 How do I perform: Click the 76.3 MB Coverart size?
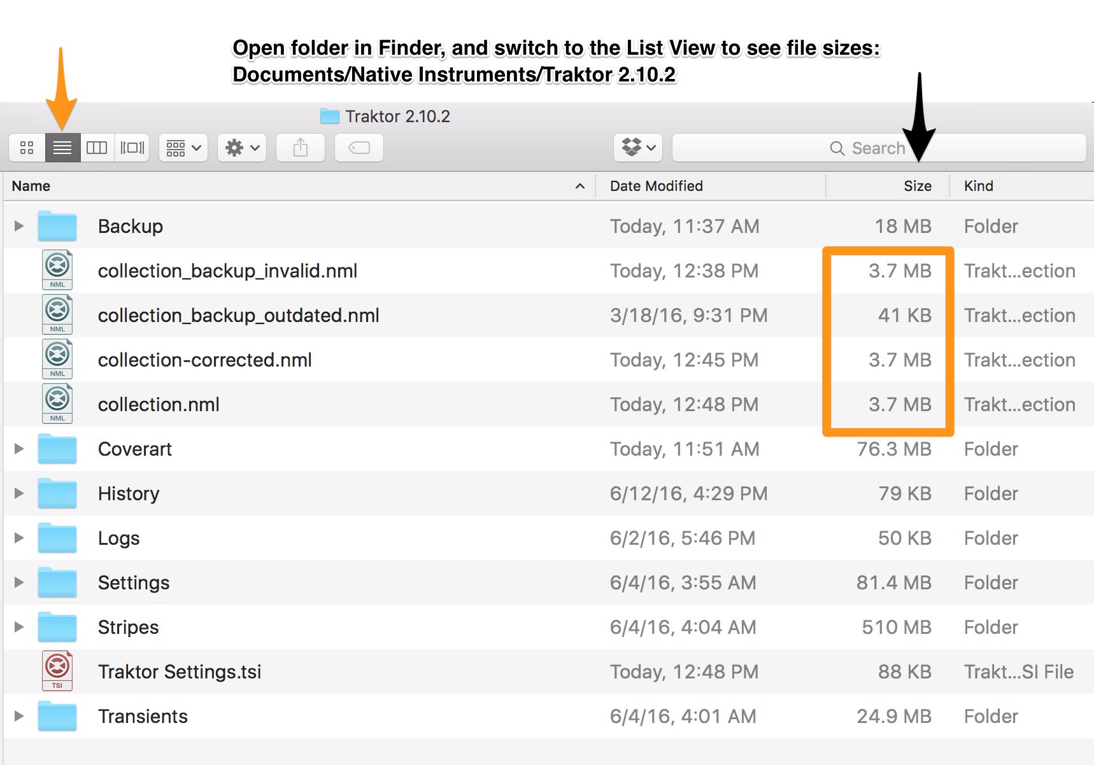894,449
